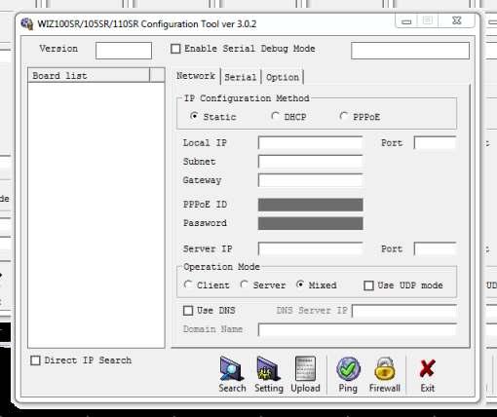The width and height of the screenshot is (497, 417).
Task: Switch to the Network tab
Action: [x=196, y=76]
